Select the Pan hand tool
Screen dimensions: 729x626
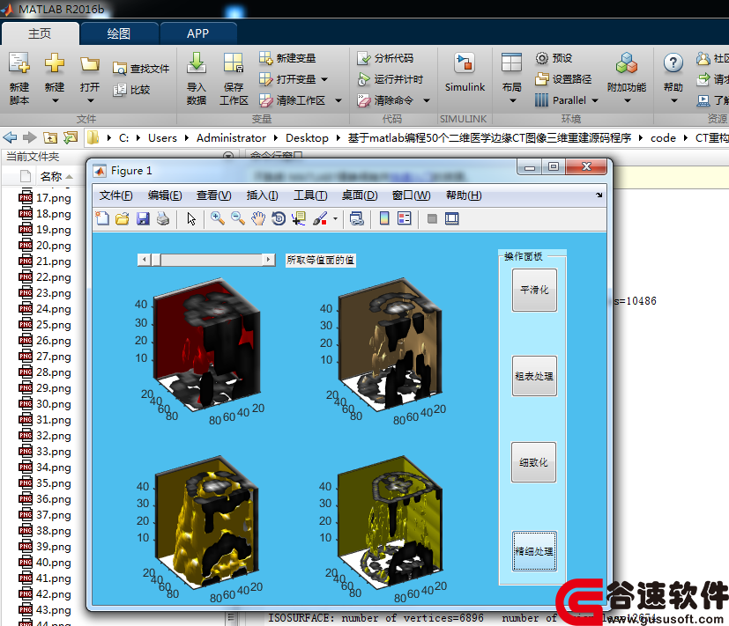point(258,218)
